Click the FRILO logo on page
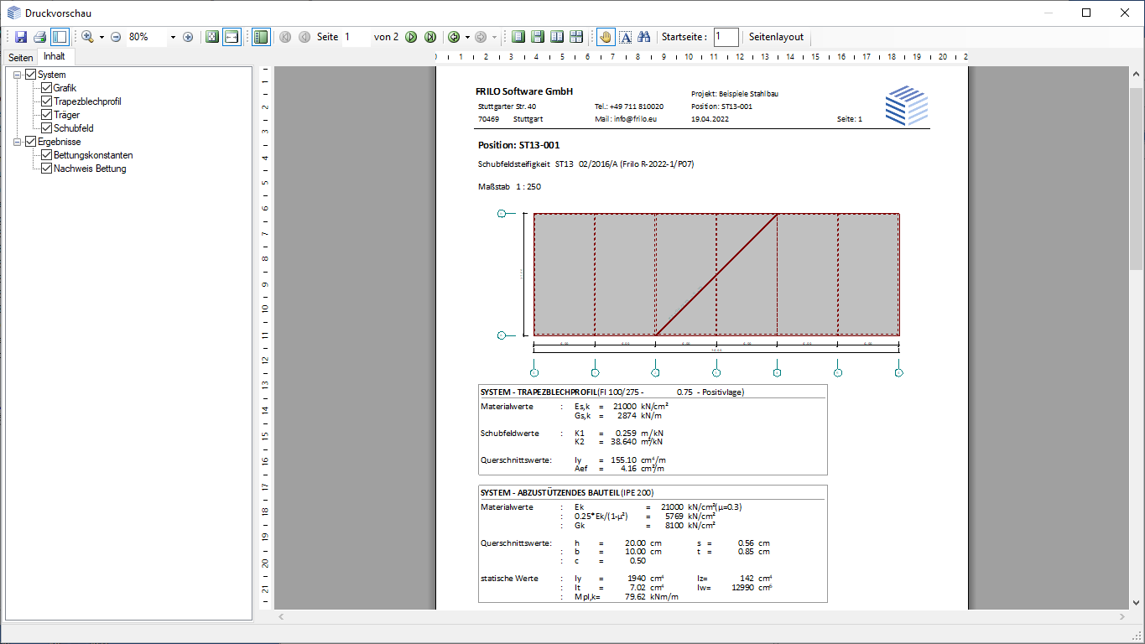This screenshot has width=1145, height=644. 907,106
